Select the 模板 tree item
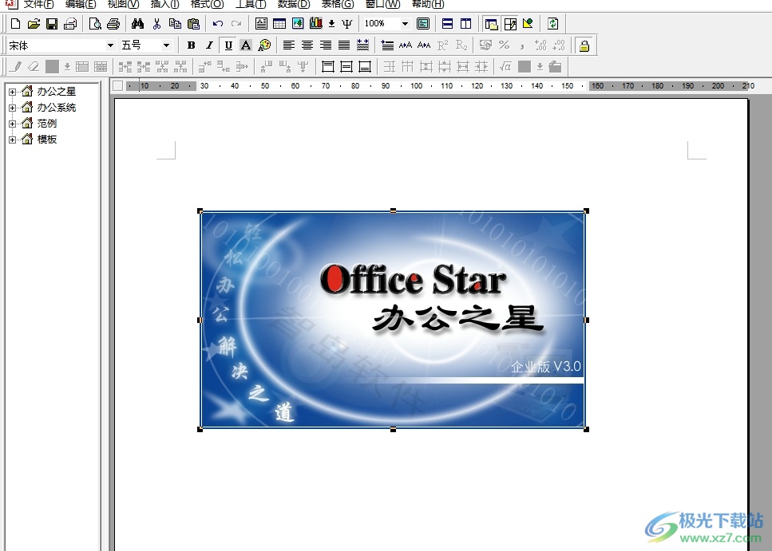Screen dimensions: 772x551 tap(47, 140)
